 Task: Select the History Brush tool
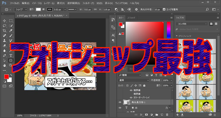[11, 41]
